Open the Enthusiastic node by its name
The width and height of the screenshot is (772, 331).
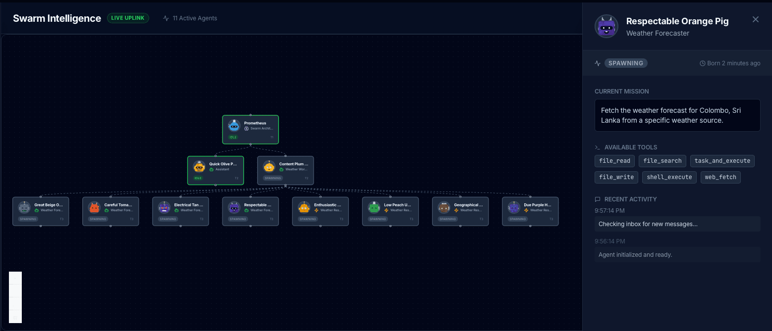point(328,205)
